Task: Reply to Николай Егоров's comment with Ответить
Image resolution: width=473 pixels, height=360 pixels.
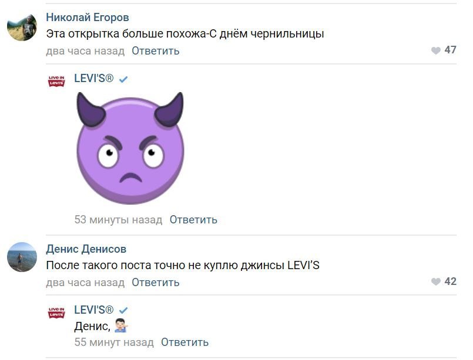Action: (x=156, y=51)
